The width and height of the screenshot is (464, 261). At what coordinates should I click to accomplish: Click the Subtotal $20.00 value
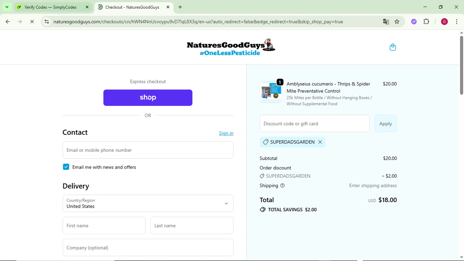point(390,158)
